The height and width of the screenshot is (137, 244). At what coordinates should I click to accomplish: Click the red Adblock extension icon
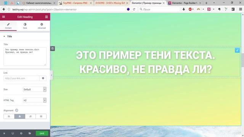[190, 9]
